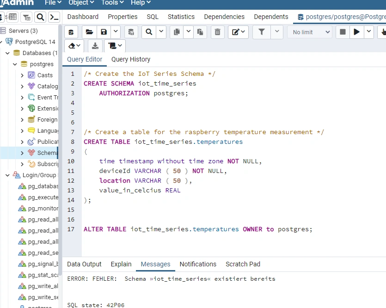
Task: Open the Execute options dropdown arrow
Action: (x=369, y=32)
